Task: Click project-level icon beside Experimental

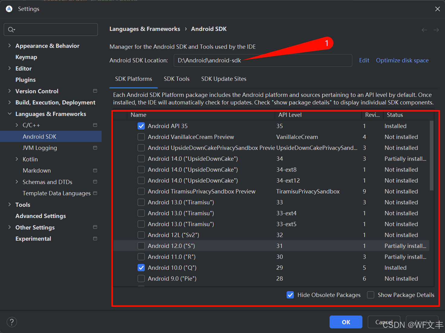Action: pyautogui.click(x=95, y=239)
